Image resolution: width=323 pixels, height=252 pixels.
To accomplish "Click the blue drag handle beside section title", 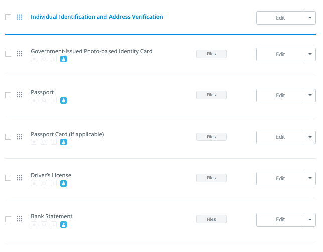I will (x=20, y=17).
